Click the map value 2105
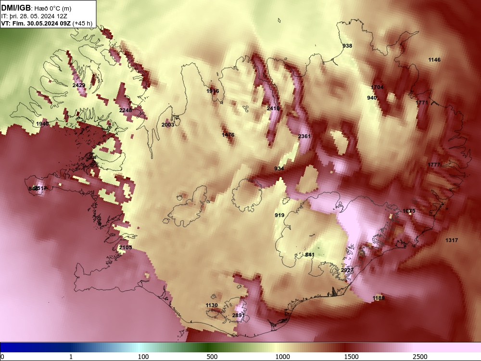481x361 pixels. pyautogui.click(x=126, y=247)
